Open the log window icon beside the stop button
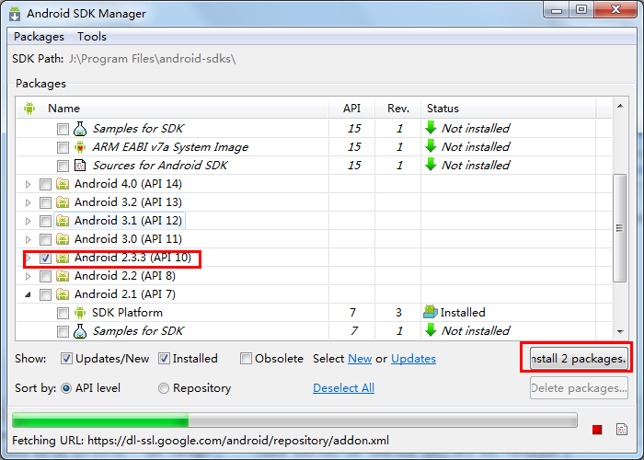Image resolution: width=644 pixels, height=460 pixels. [622, 430]
